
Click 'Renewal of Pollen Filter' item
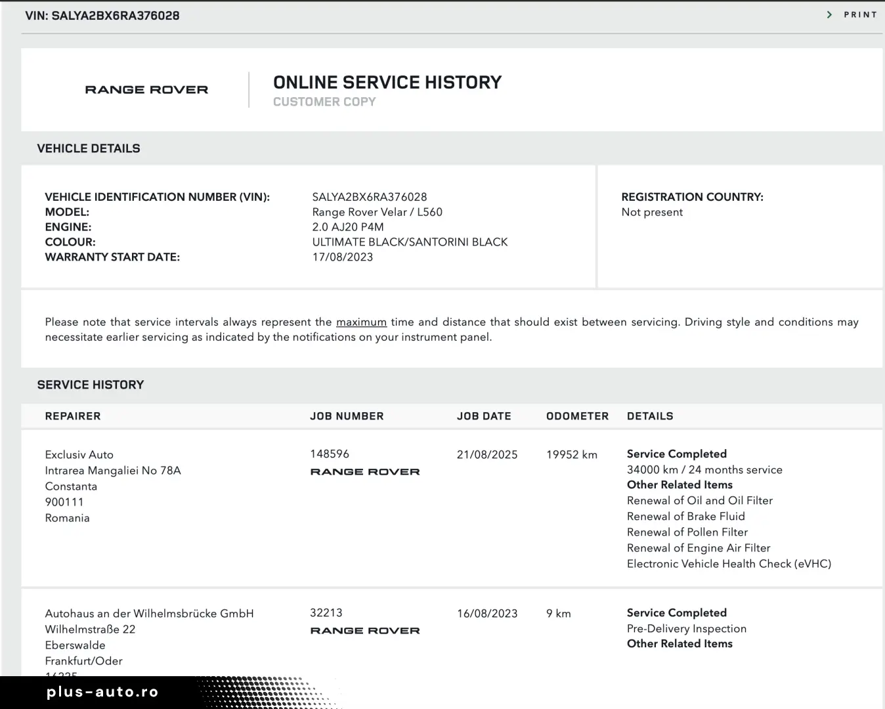[x=687, y=532]
